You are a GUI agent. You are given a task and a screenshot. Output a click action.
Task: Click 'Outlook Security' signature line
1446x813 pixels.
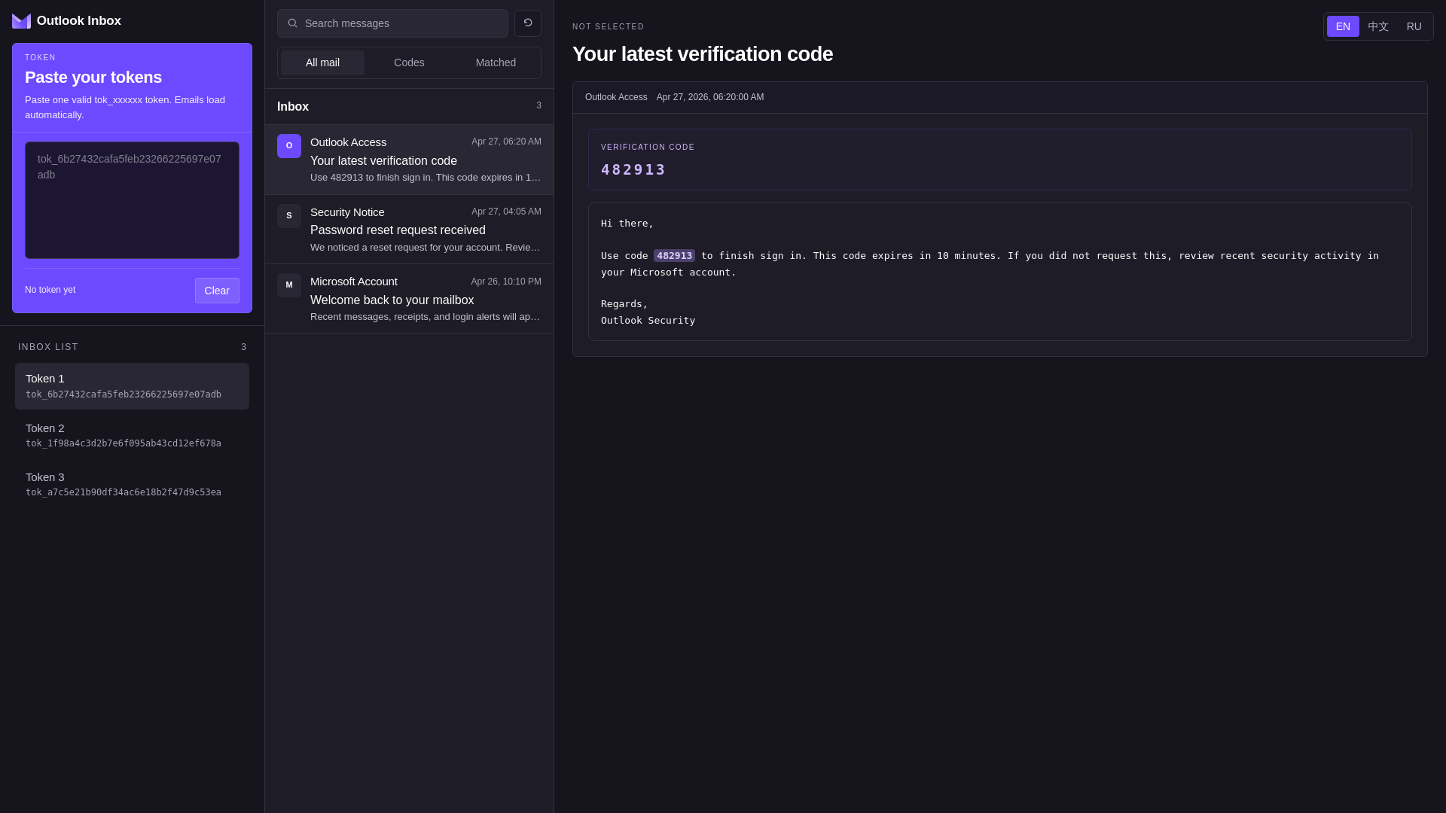(648, 321)
